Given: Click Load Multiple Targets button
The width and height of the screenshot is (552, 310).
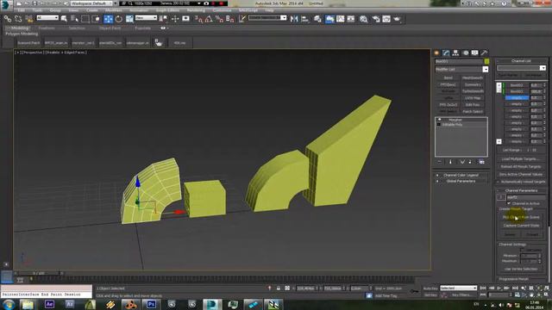Looking at the screenshot, I should coord(521,158).
